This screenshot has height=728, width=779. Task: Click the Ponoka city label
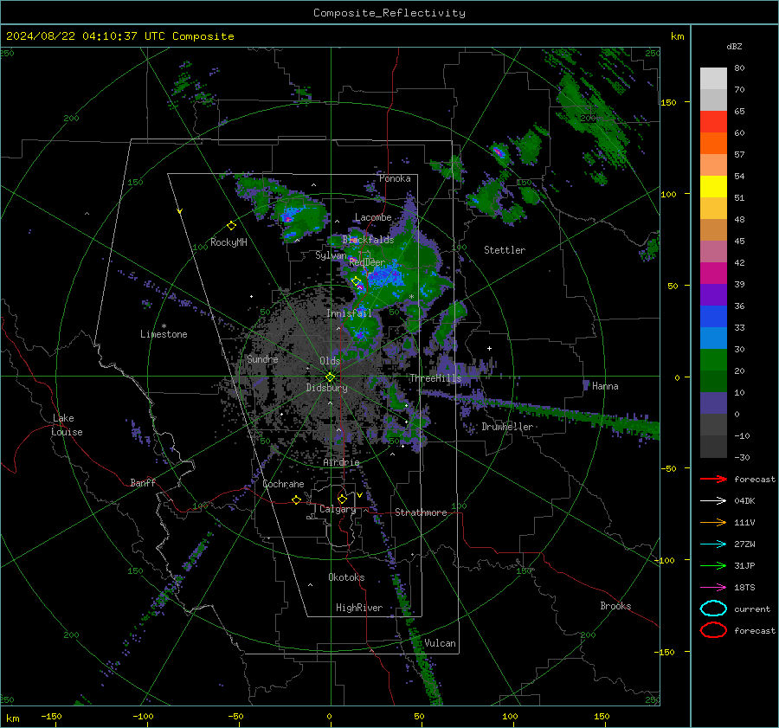pos(395,178)
